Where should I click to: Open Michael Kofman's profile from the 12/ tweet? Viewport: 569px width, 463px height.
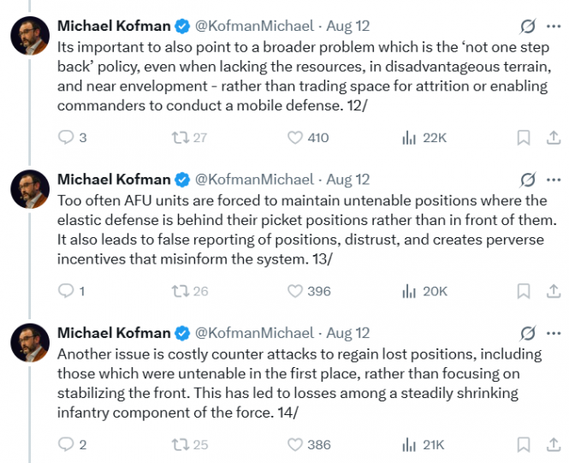(x=115, y=26)
